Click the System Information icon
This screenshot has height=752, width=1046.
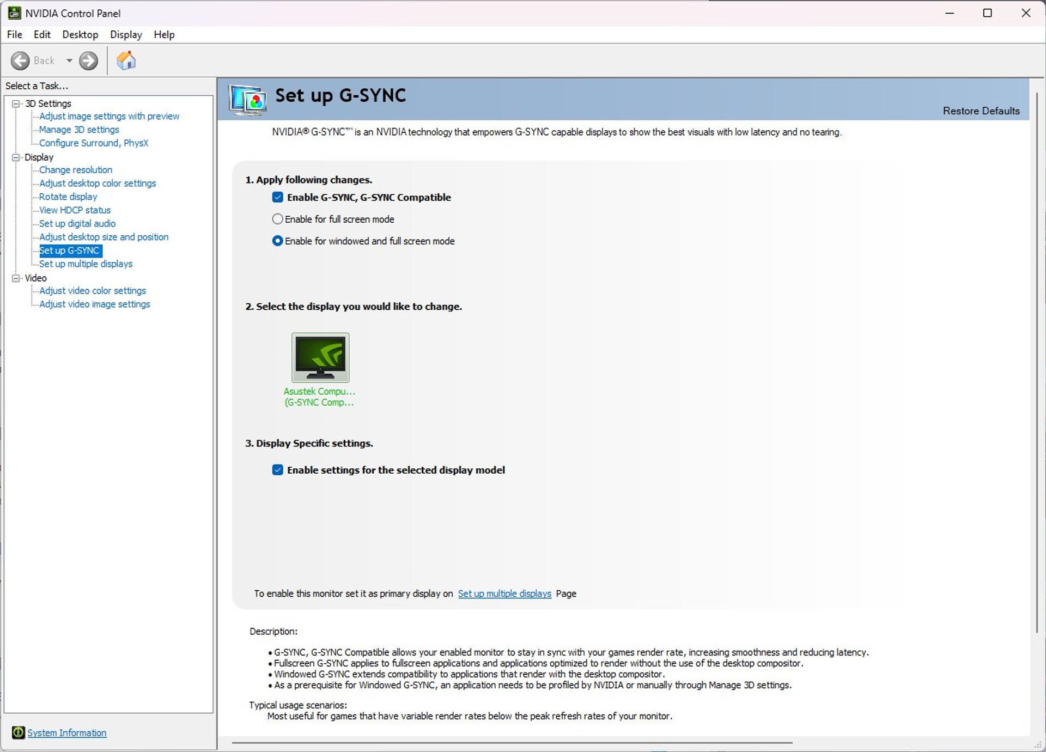point(19,732)
